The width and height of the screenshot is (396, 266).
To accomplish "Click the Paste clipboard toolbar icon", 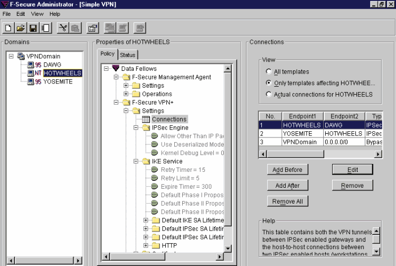I will 76,28.
